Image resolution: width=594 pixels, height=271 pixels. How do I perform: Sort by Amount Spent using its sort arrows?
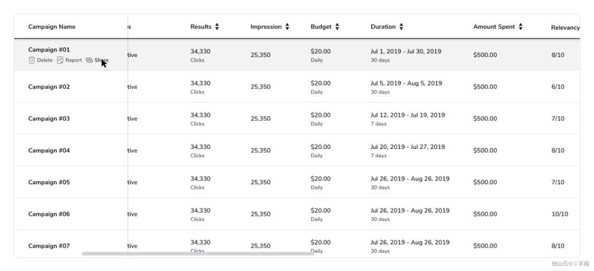coord(520,26)
